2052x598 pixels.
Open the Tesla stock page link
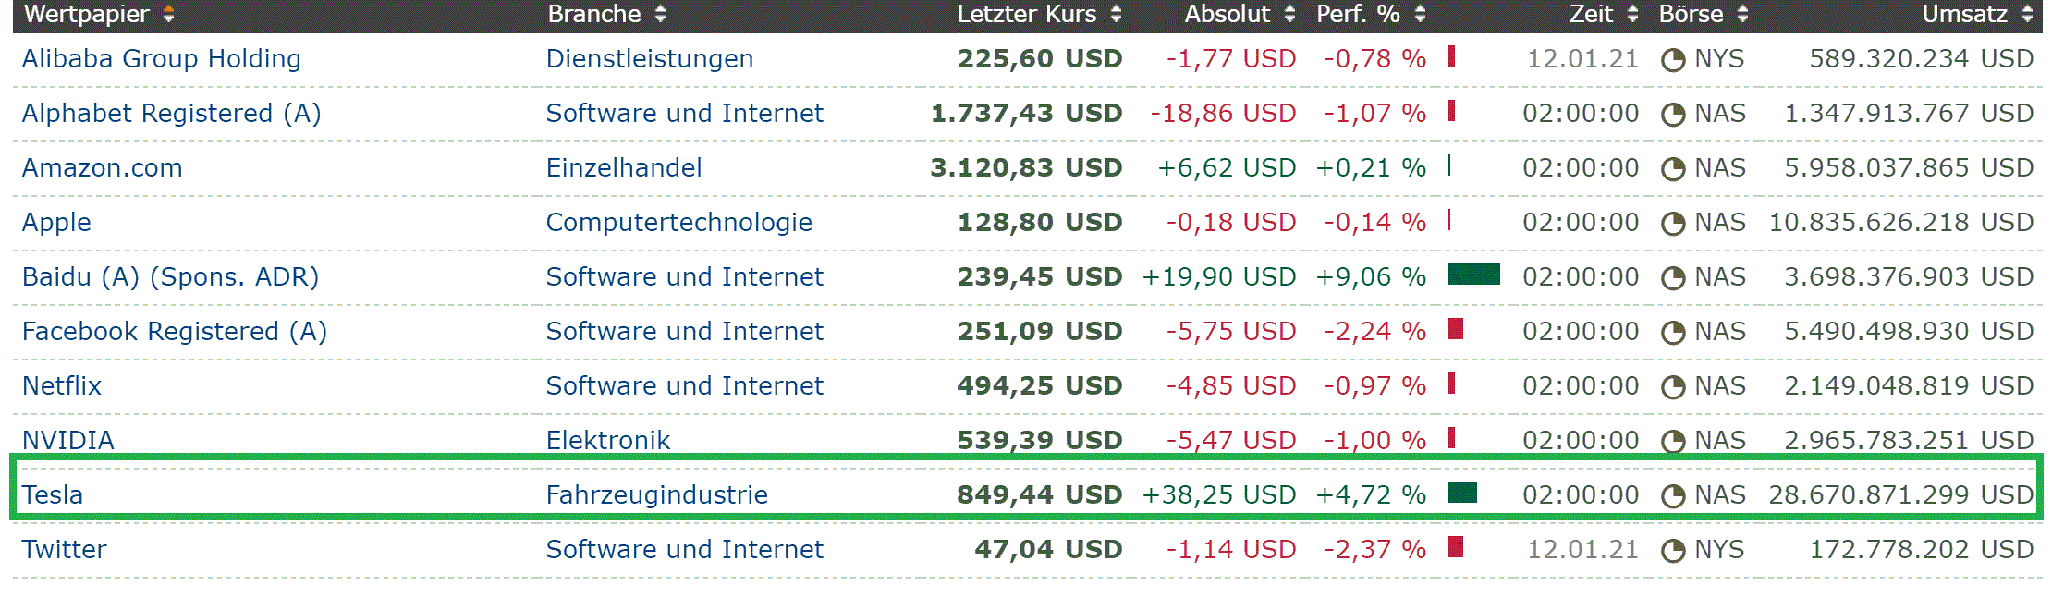[52, 494]
